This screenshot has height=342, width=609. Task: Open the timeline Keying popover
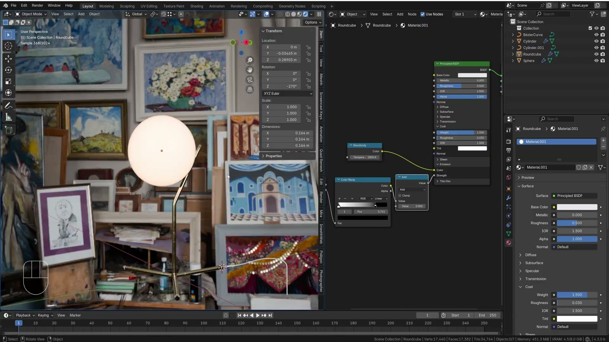pyautogui.click(x=45, y=315)
